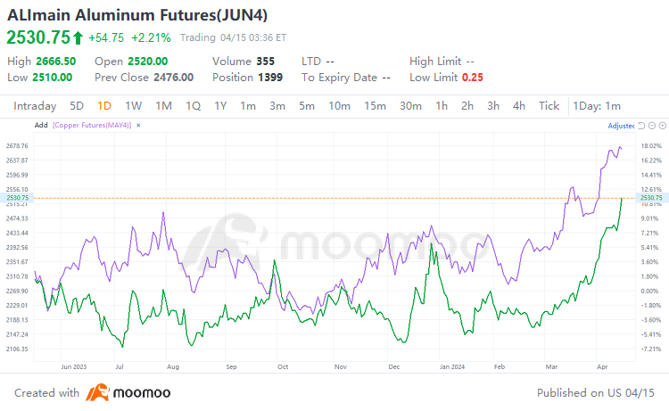
Task: Open the 1Day: 1m interval dropdown
Action: 597,106
